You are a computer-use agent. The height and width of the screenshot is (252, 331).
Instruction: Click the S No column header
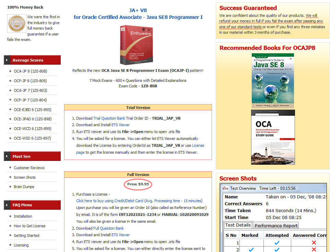(x=231, y=235)
